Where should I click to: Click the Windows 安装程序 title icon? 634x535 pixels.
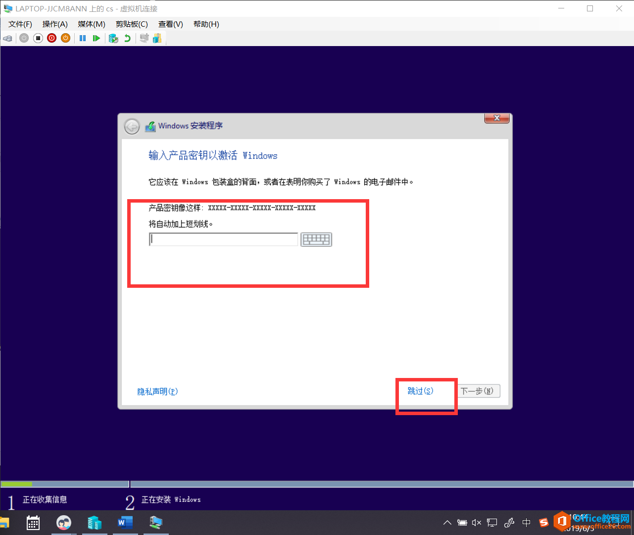(x=150, y=126)
